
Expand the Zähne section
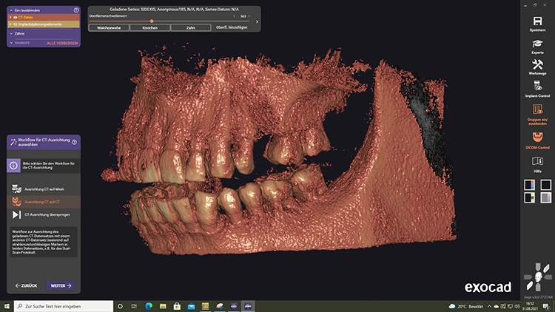pos(11,33)
